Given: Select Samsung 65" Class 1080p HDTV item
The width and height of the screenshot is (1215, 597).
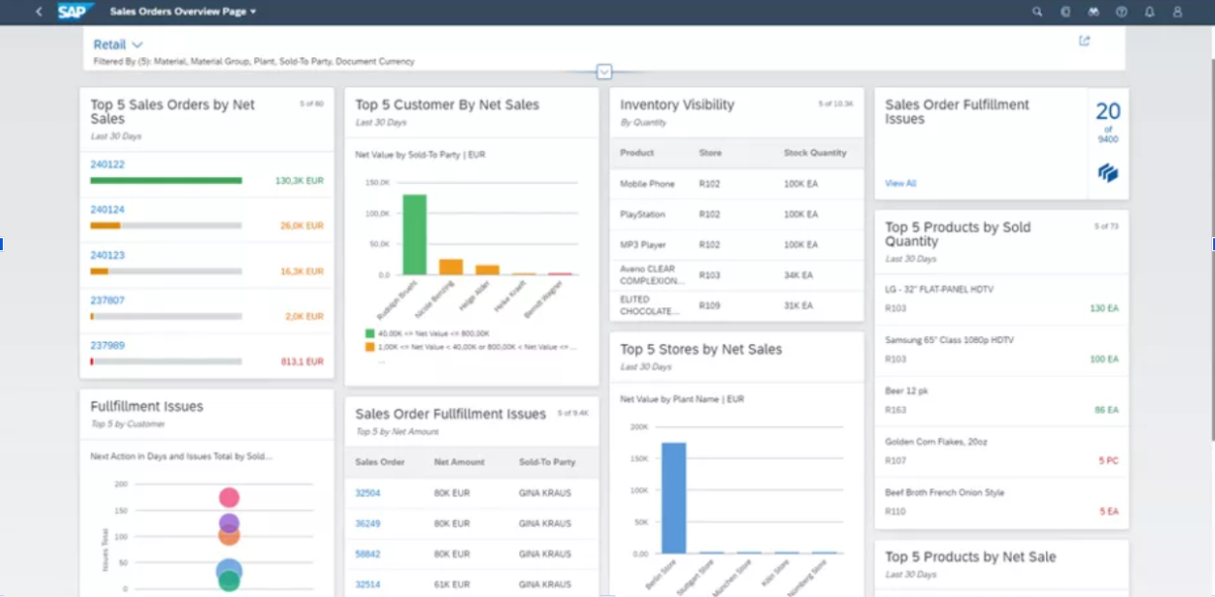Looking at the screenshot, I should click(x=1001, y=350).
